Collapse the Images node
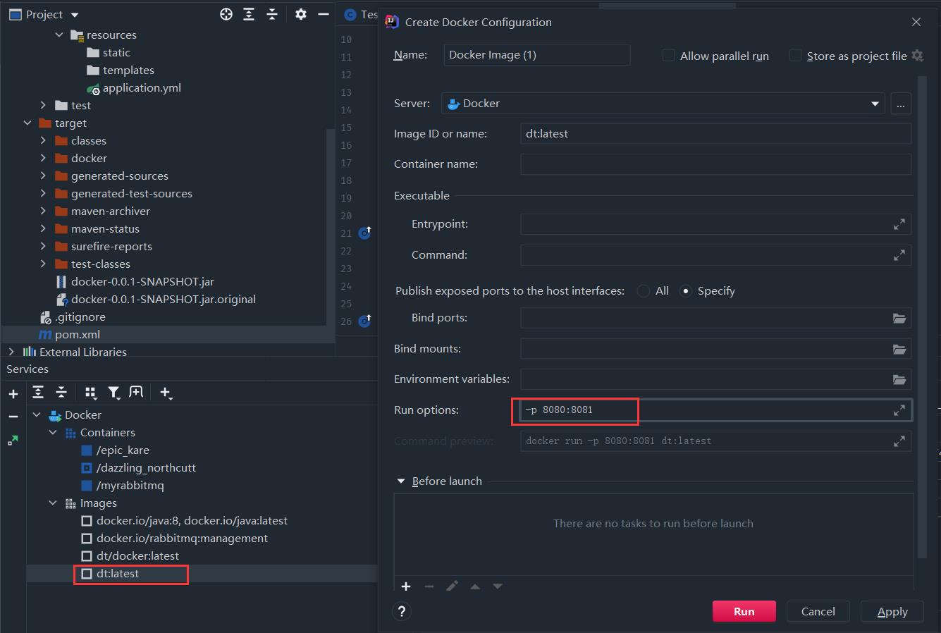 coord(53,503)
